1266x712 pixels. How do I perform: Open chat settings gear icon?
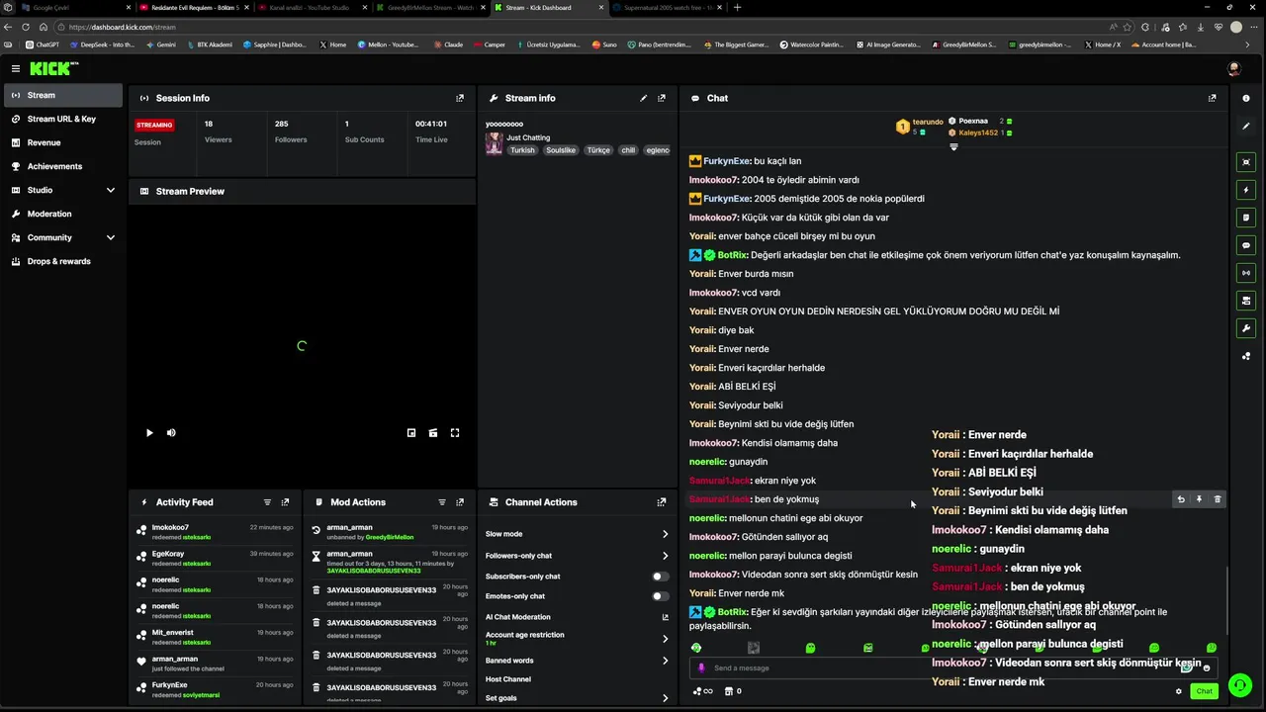click(1178, 691)
